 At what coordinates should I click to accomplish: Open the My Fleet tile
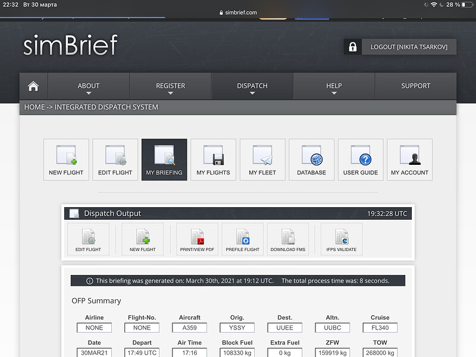pyautogui.click(x=262, y=159)
